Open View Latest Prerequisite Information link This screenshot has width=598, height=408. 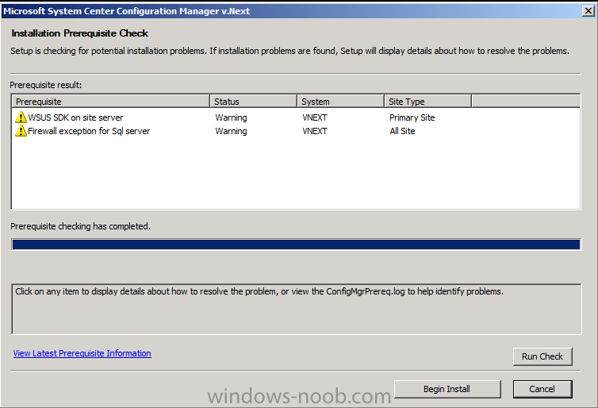(x=82, y=353)
